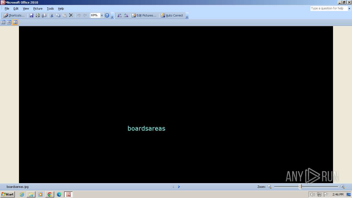Screen dimensions: 352x198
Task: Click the volume speaker tray icon
Action: (x=312, y=194)
